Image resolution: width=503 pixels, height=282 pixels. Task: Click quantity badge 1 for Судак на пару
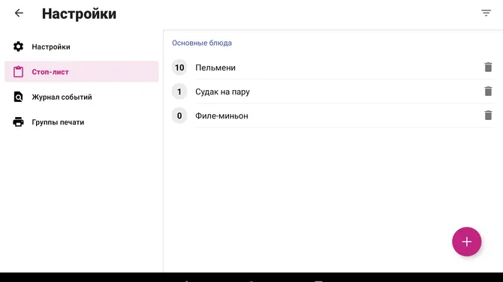click(x=179, y=91)
